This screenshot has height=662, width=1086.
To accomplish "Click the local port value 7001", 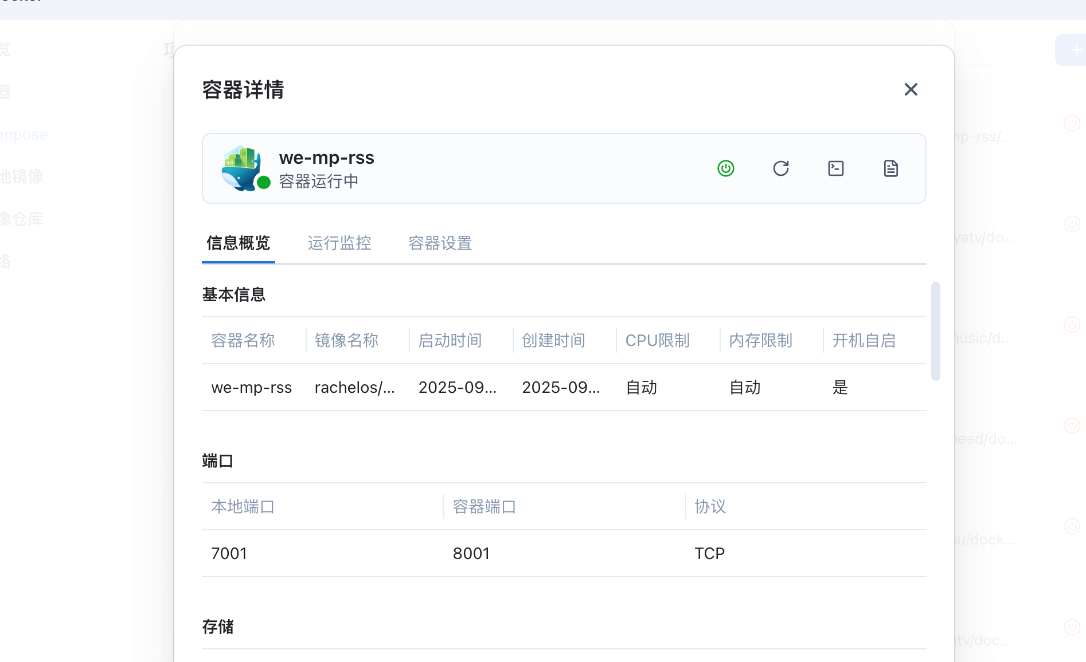I will tap(229, 554).
